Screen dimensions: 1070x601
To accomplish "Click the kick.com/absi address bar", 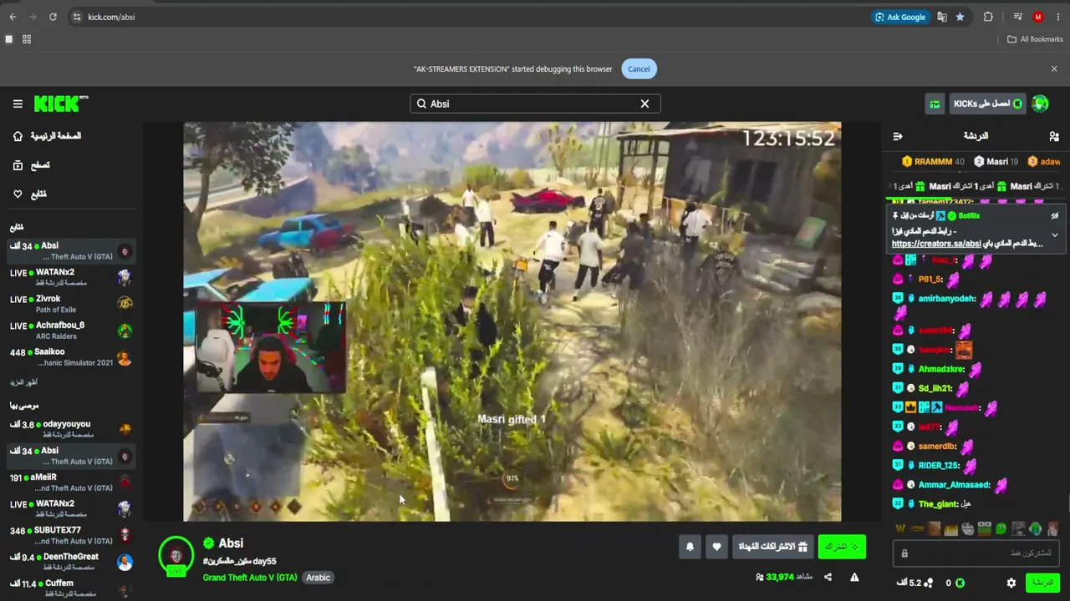I will click(468, 17).
